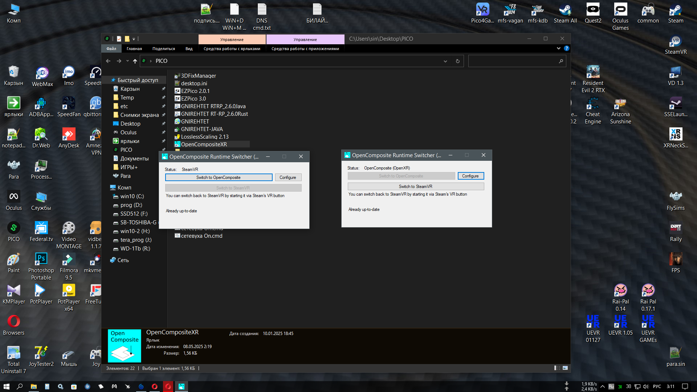Expand the address bar history dropdown
This screenshot has width=697, height=392.
[445, 61]
